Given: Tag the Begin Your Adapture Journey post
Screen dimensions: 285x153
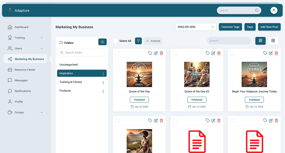Looking at the screenshot, I should click(x=265, y=53).
